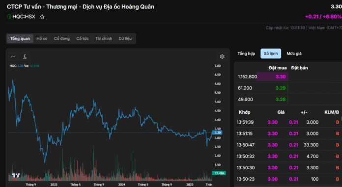The image size is (342, 187).
Task: Go to the Tài chính tab
Action: point(104,39)
